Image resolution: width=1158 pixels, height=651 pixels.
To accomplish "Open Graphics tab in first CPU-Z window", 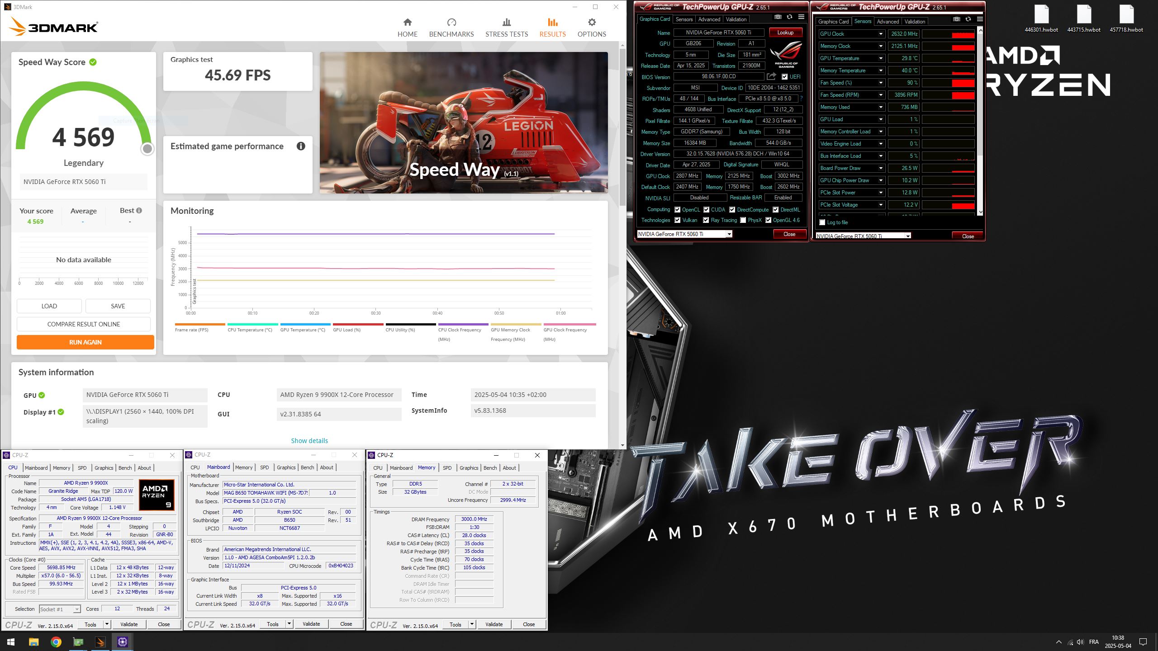I will 104,468.
